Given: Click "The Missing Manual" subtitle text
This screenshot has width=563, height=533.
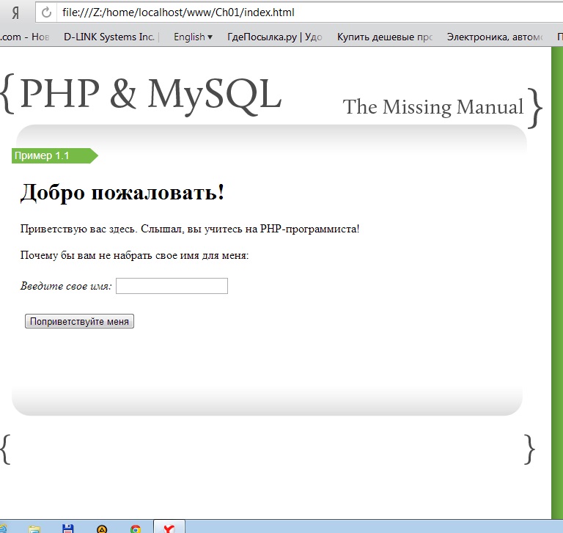Looking at the screenshot, I should tap(433, 107).
